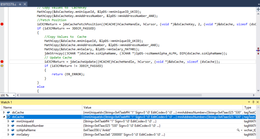Click the // Update Cache comment
The height and width of the screenshot is (139, 260).
pos(58,57)
